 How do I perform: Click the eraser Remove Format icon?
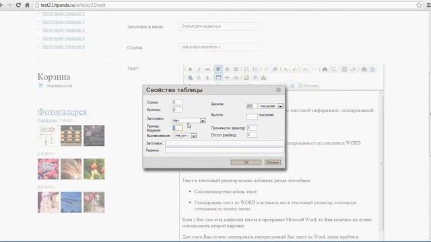click(353, 69)
